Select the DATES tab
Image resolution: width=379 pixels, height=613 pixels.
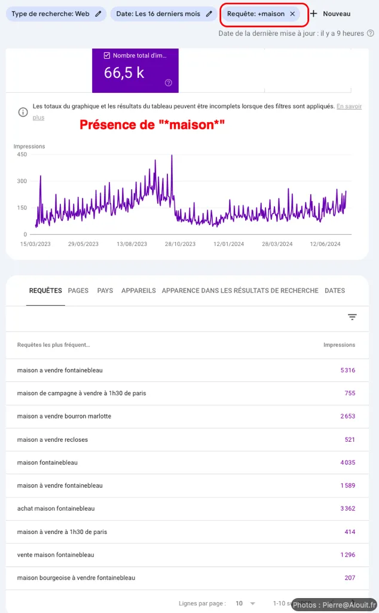tap(335, 290)
